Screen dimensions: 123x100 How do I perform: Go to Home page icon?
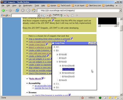click(34, 10)
